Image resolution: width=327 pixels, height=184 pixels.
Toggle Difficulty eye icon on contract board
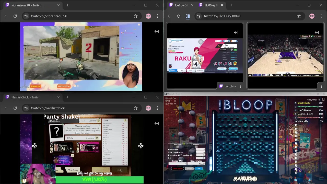pos(97,138)
